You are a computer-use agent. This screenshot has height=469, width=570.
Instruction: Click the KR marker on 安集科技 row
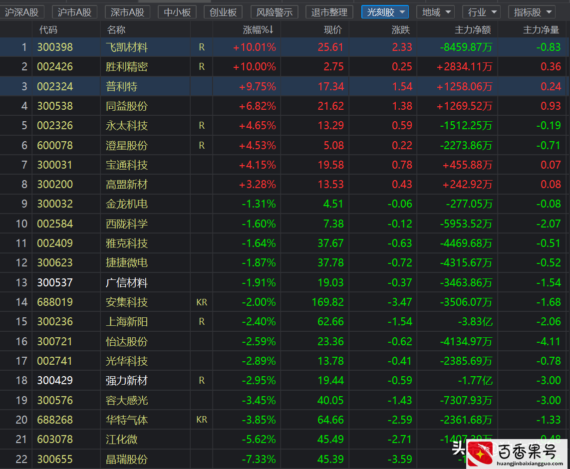click(x=202, y=302)
